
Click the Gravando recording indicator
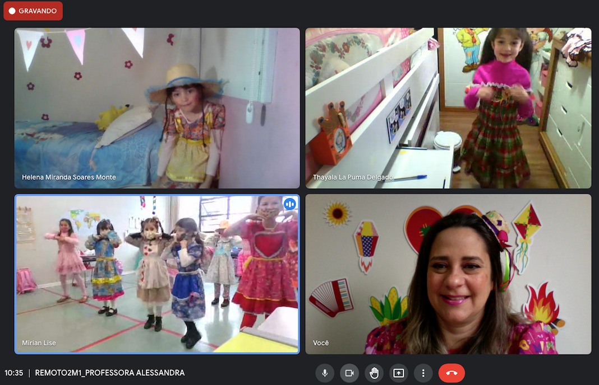[33, 11]
